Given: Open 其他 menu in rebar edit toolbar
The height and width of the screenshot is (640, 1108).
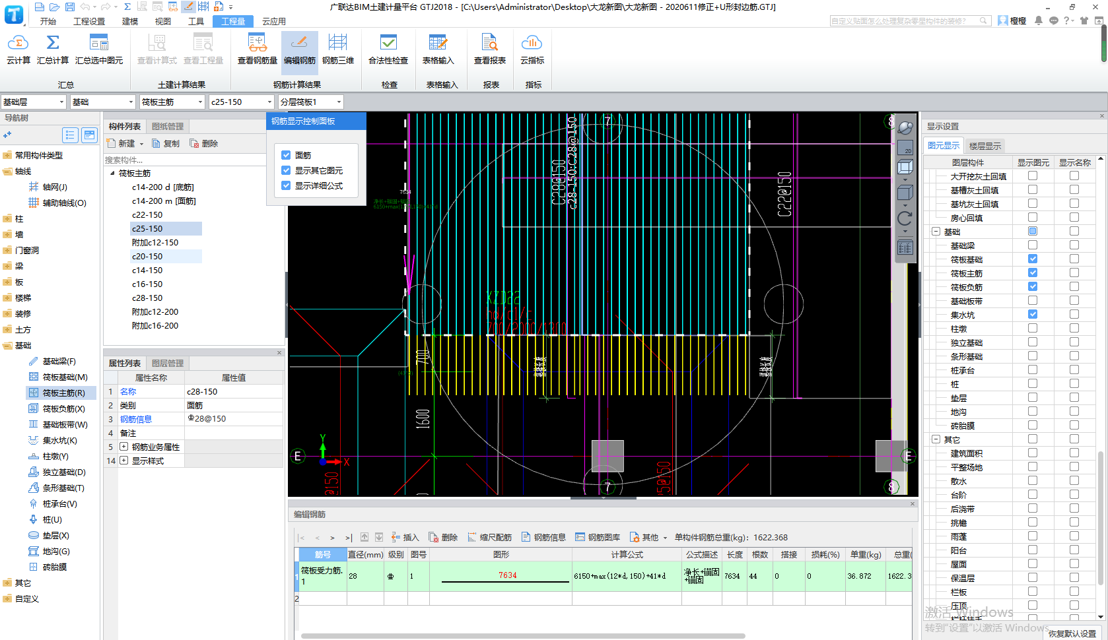Looking at the screenshot, I should tap(648, 537).
